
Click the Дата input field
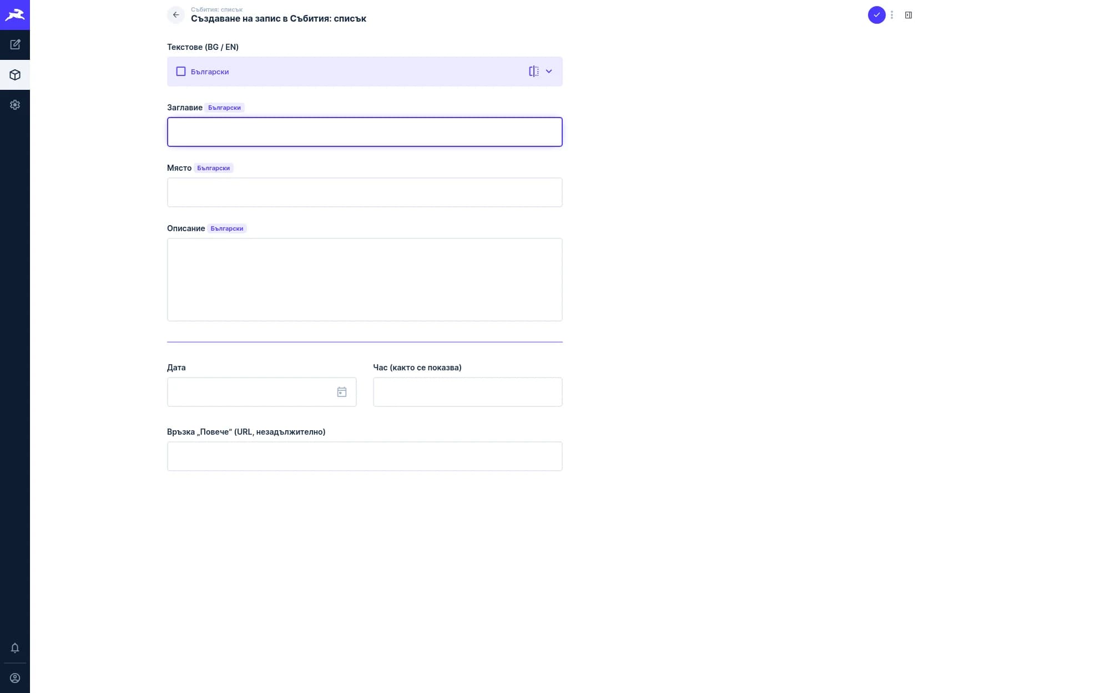261,392
